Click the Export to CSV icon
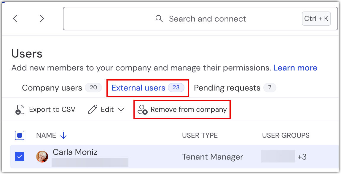 (20, 110)
